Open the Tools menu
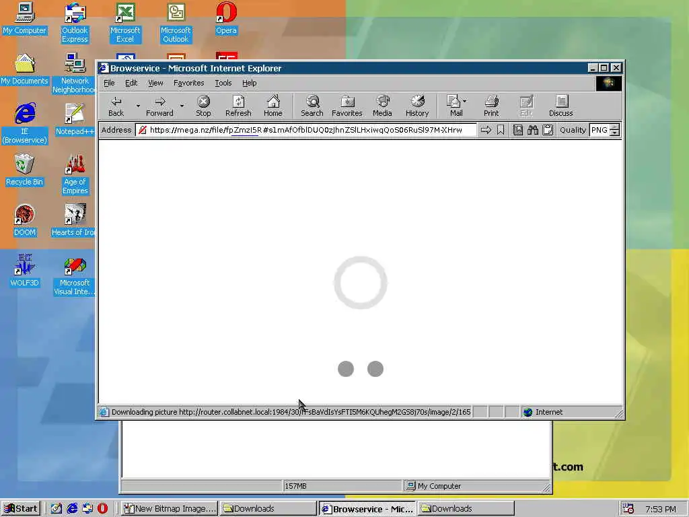This screenshot has height=517, width=689. pyautogui.click(x=223, y=83)
